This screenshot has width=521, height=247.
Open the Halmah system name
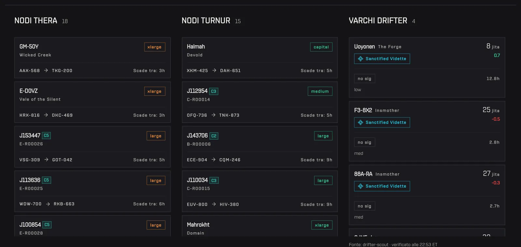click(x=196, y=47)
